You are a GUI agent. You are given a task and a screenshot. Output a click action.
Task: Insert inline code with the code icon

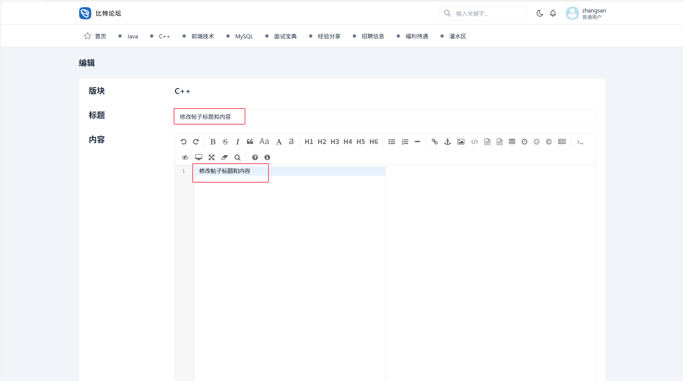click(x=474, y=142)
